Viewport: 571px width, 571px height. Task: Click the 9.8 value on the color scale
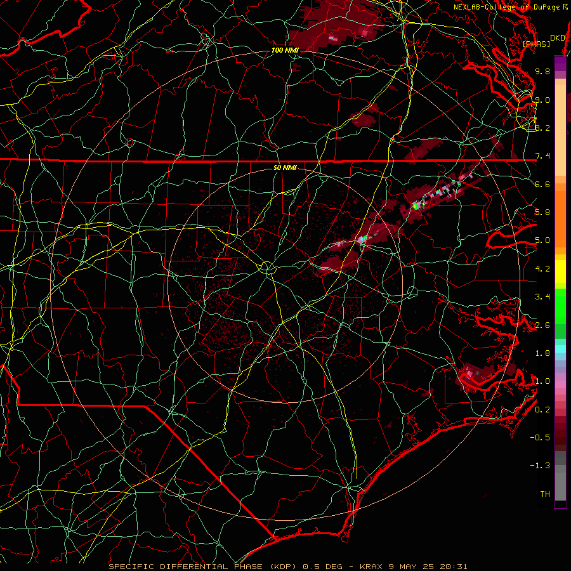pyautogui.click(x=542, y=71)
